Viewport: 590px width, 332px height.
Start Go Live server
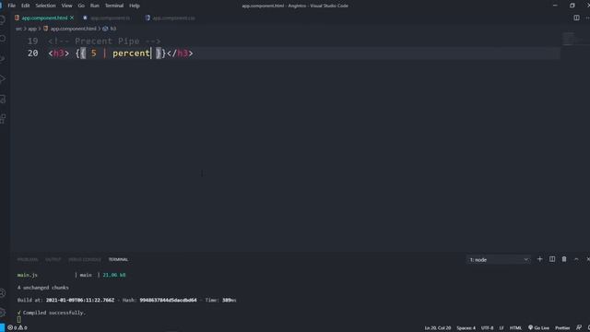tap(538, 328)
